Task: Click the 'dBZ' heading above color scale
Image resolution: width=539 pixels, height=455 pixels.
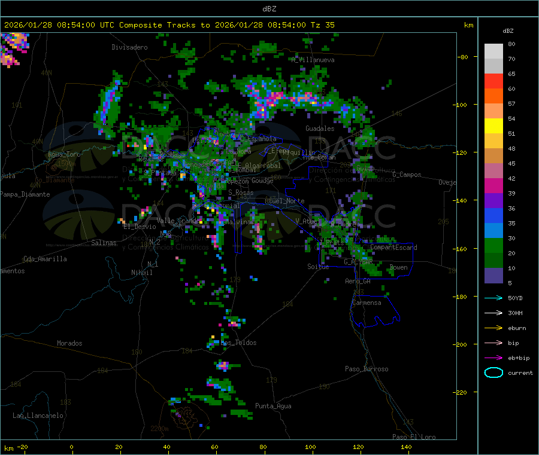Action: point(508,31)
